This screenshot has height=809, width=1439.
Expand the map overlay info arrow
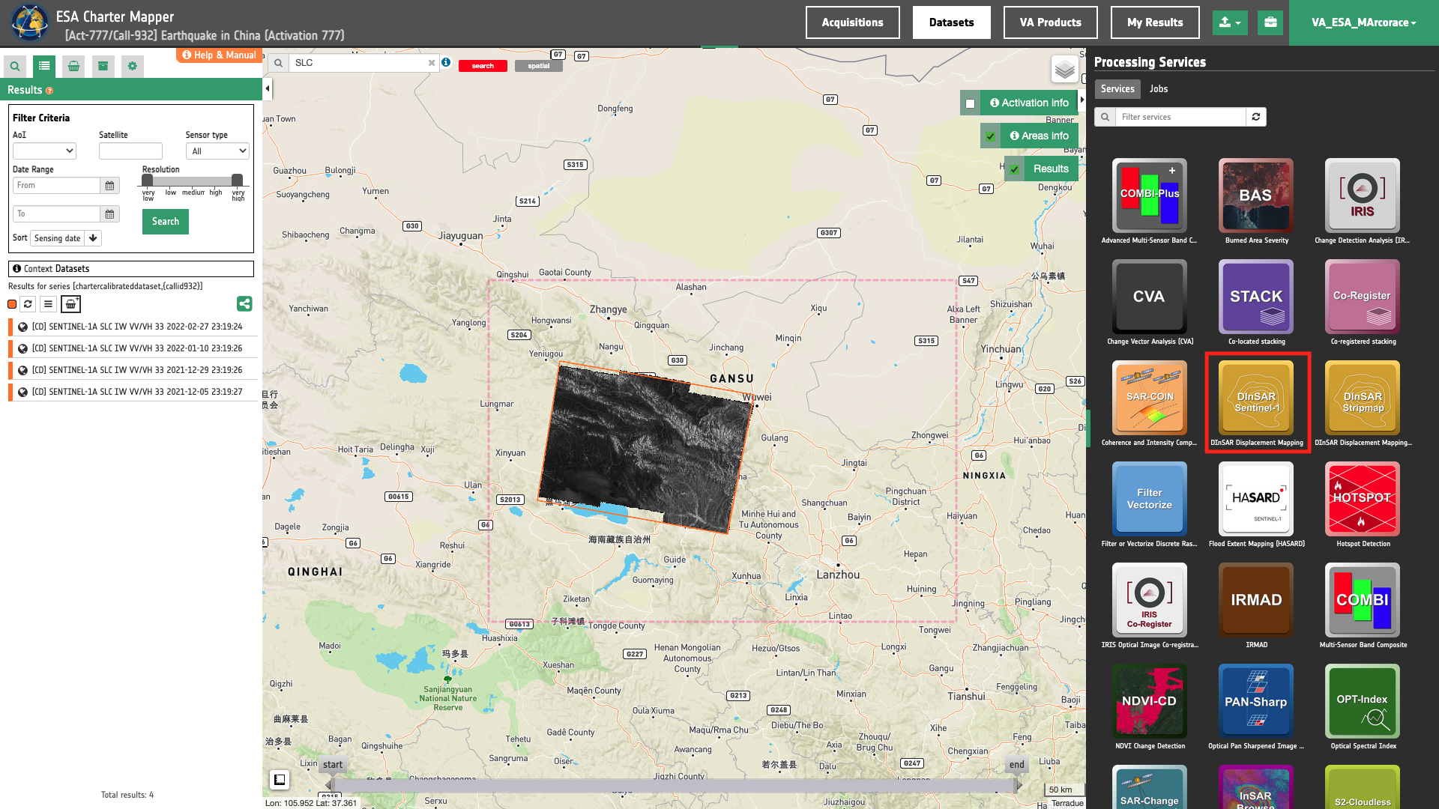point(1082,100)
